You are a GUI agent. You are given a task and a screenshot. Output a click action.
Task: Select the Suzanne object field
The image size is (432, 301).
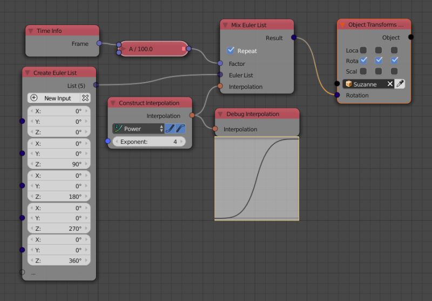tap(368, 84)
